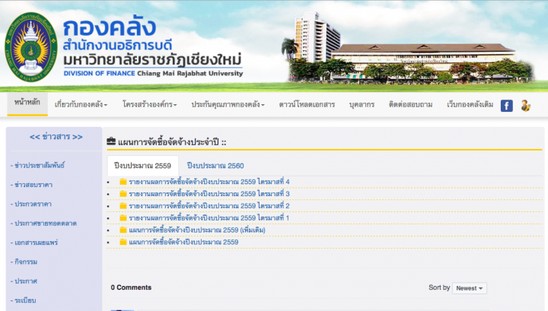Click the 0 Comments label

(x=131, y=287)
